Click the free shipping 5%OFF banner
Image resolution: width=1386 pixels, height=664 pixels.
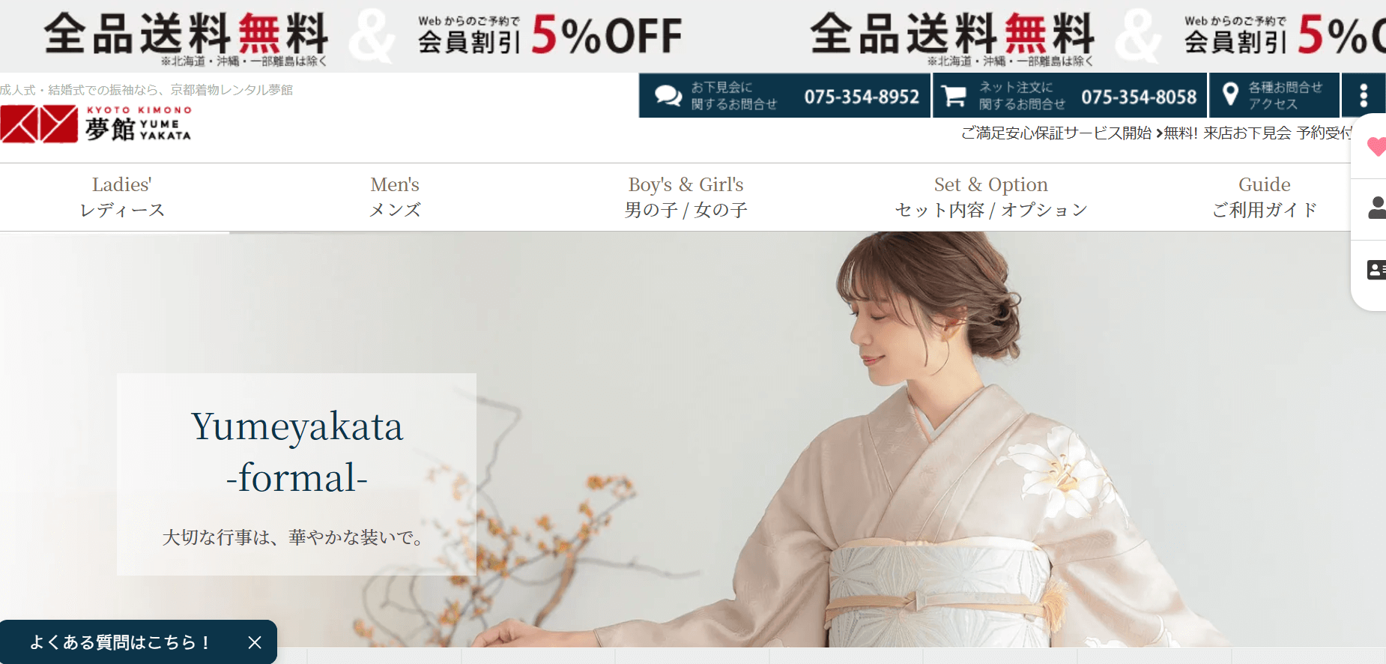(363, 36)
